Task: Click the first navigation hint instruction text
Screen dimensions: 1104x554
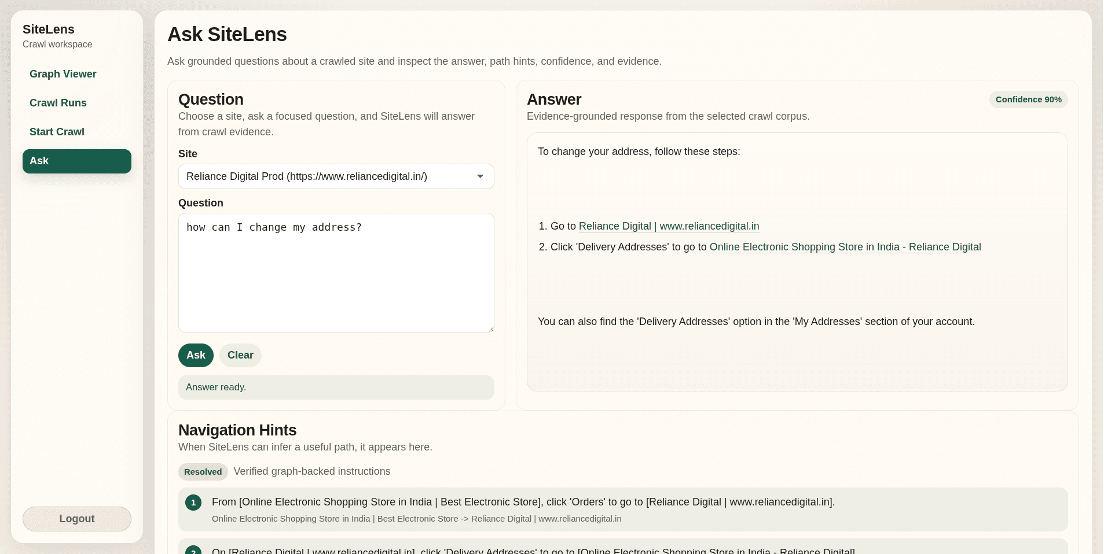Action: (x=523, y=502)
